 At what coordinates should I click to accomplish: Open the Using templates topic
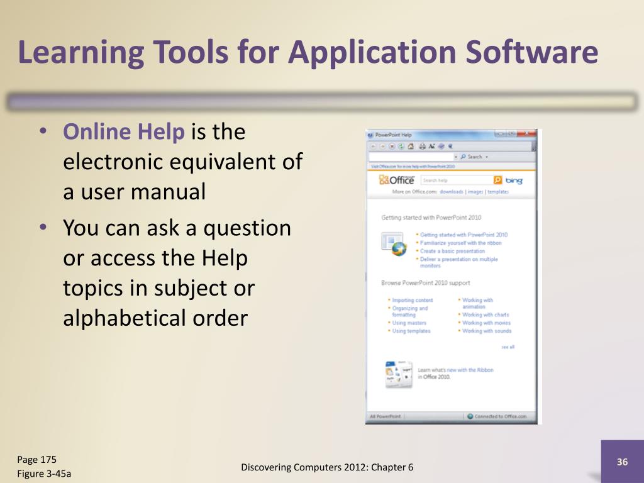pyautogui.click(x=411, y=331)
